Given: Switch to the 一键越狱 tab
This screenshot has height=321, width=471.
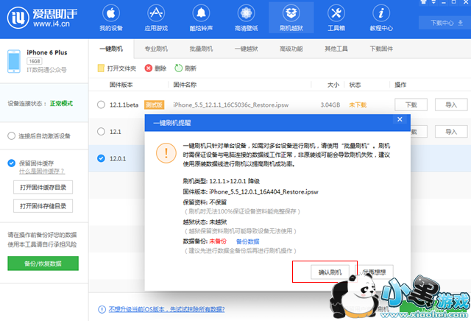Looking at the screenshot, I should click(x=247, y=49).
